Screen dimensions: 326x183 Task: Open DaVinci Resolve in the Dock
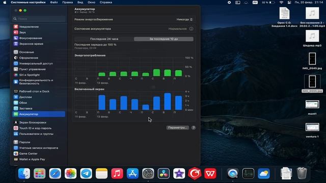(164, 173)
